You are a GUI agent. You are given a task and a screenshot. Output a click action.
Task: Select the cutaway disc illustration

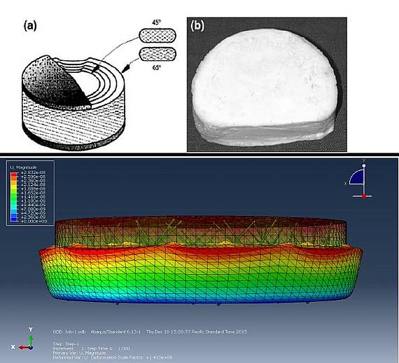click(73, 102)
